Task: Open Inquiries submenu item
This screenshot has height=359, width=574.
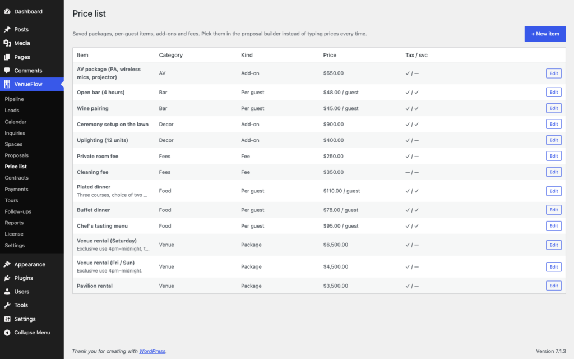Action: pos(15,133)
